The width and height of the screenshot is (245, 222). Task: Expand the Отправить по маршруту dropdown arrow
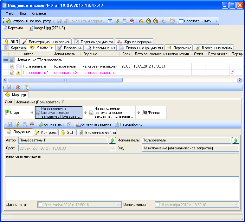pos(54,21)
